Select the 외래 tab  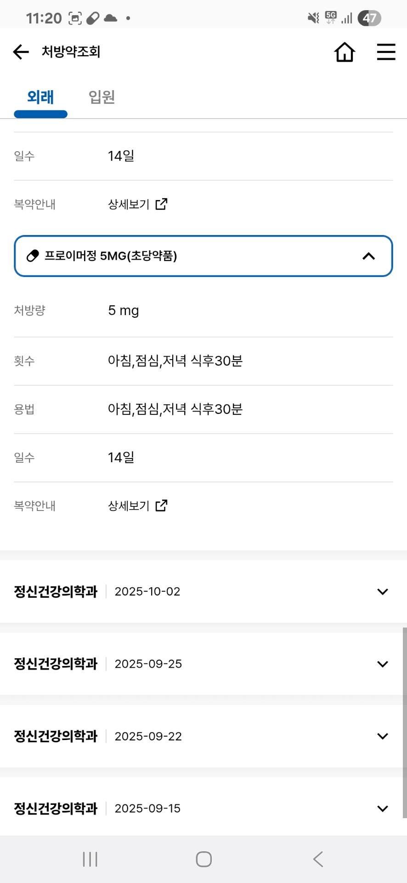point(40,97)
